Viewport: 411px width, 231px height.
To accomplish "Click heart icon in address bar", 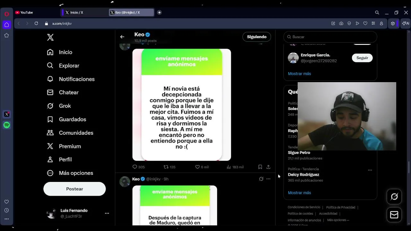I will pyautogui.click(x=365, y=23).
